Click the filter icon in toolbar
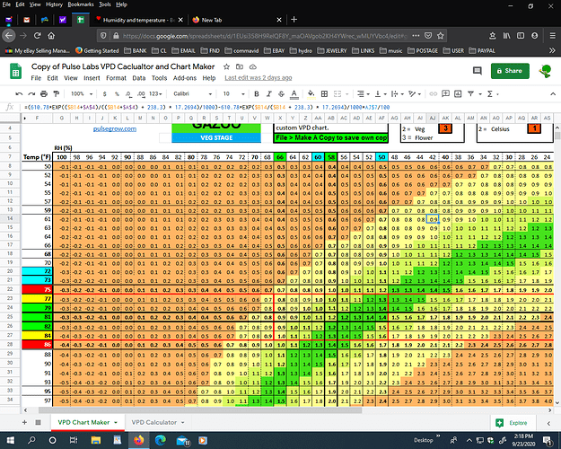 point(471,93)
